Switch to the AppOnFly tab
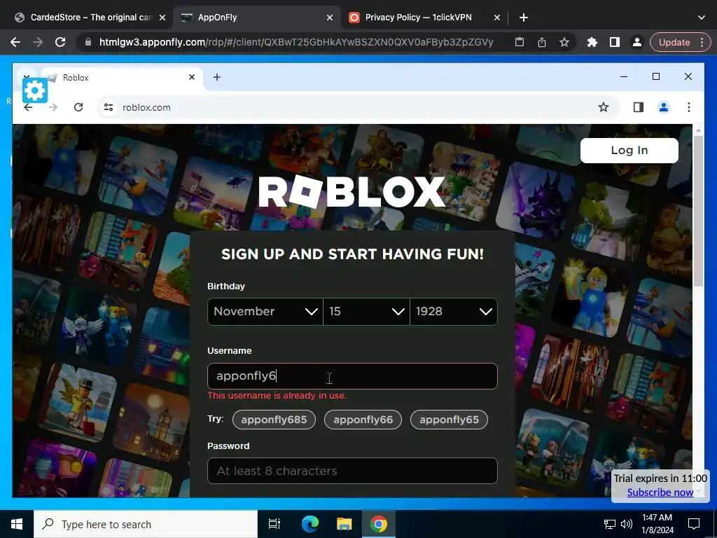Image resolution: width=717 pixels, height=538 pixels. point(256,18)
